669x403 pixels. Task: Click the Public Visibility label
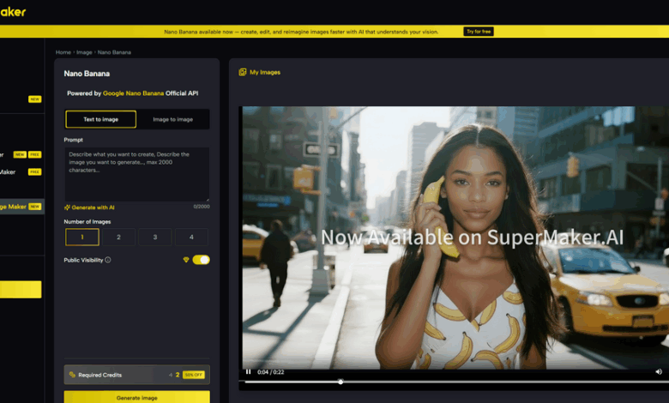pyautogui.click(x=84, y=260)
